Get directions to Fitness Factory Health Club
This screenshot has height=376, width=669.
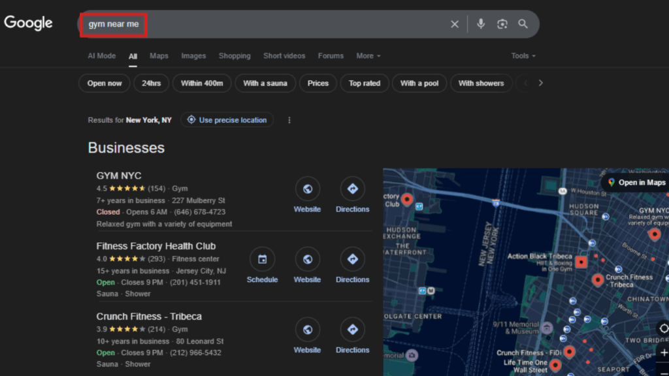click(352, 259)
